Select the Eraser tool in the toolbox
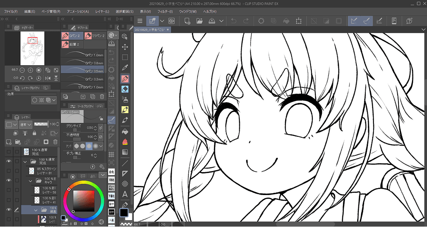This screenshot has width=427, height=227. pyautogui.click(x=125, y=89)
